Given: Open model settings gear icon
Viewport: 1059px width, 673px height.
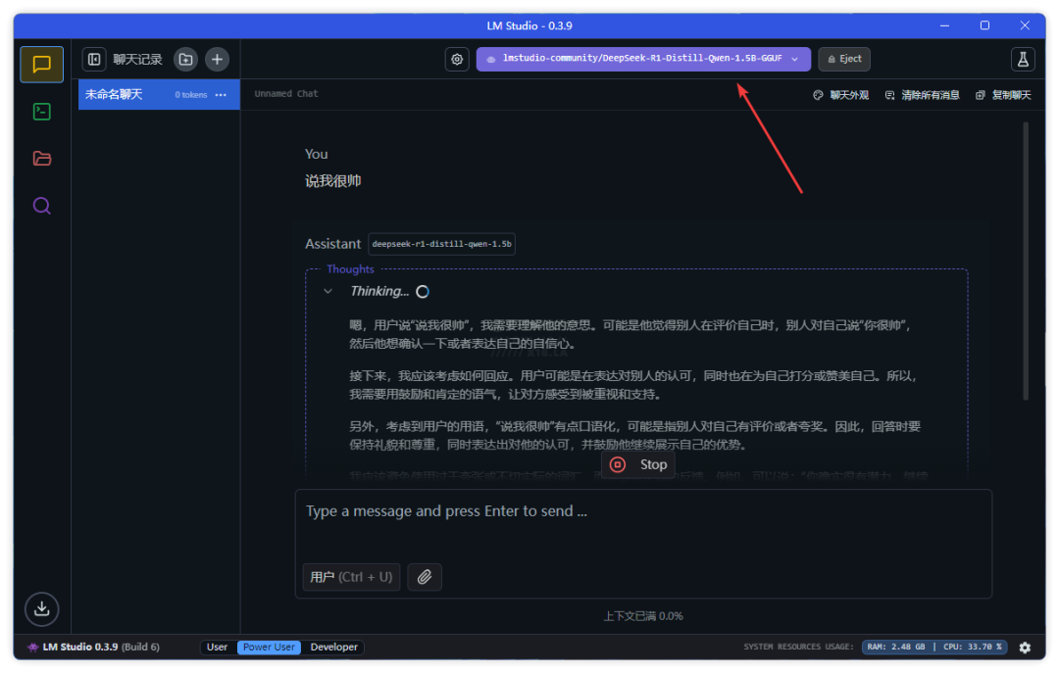Looking at the screenshot, I should 457,60.
